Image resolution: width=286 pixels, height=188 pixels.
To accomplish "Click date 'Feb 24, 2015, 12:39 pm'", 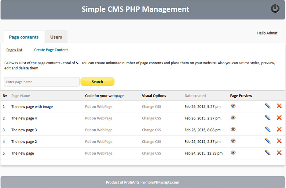I will pos(203,153).
